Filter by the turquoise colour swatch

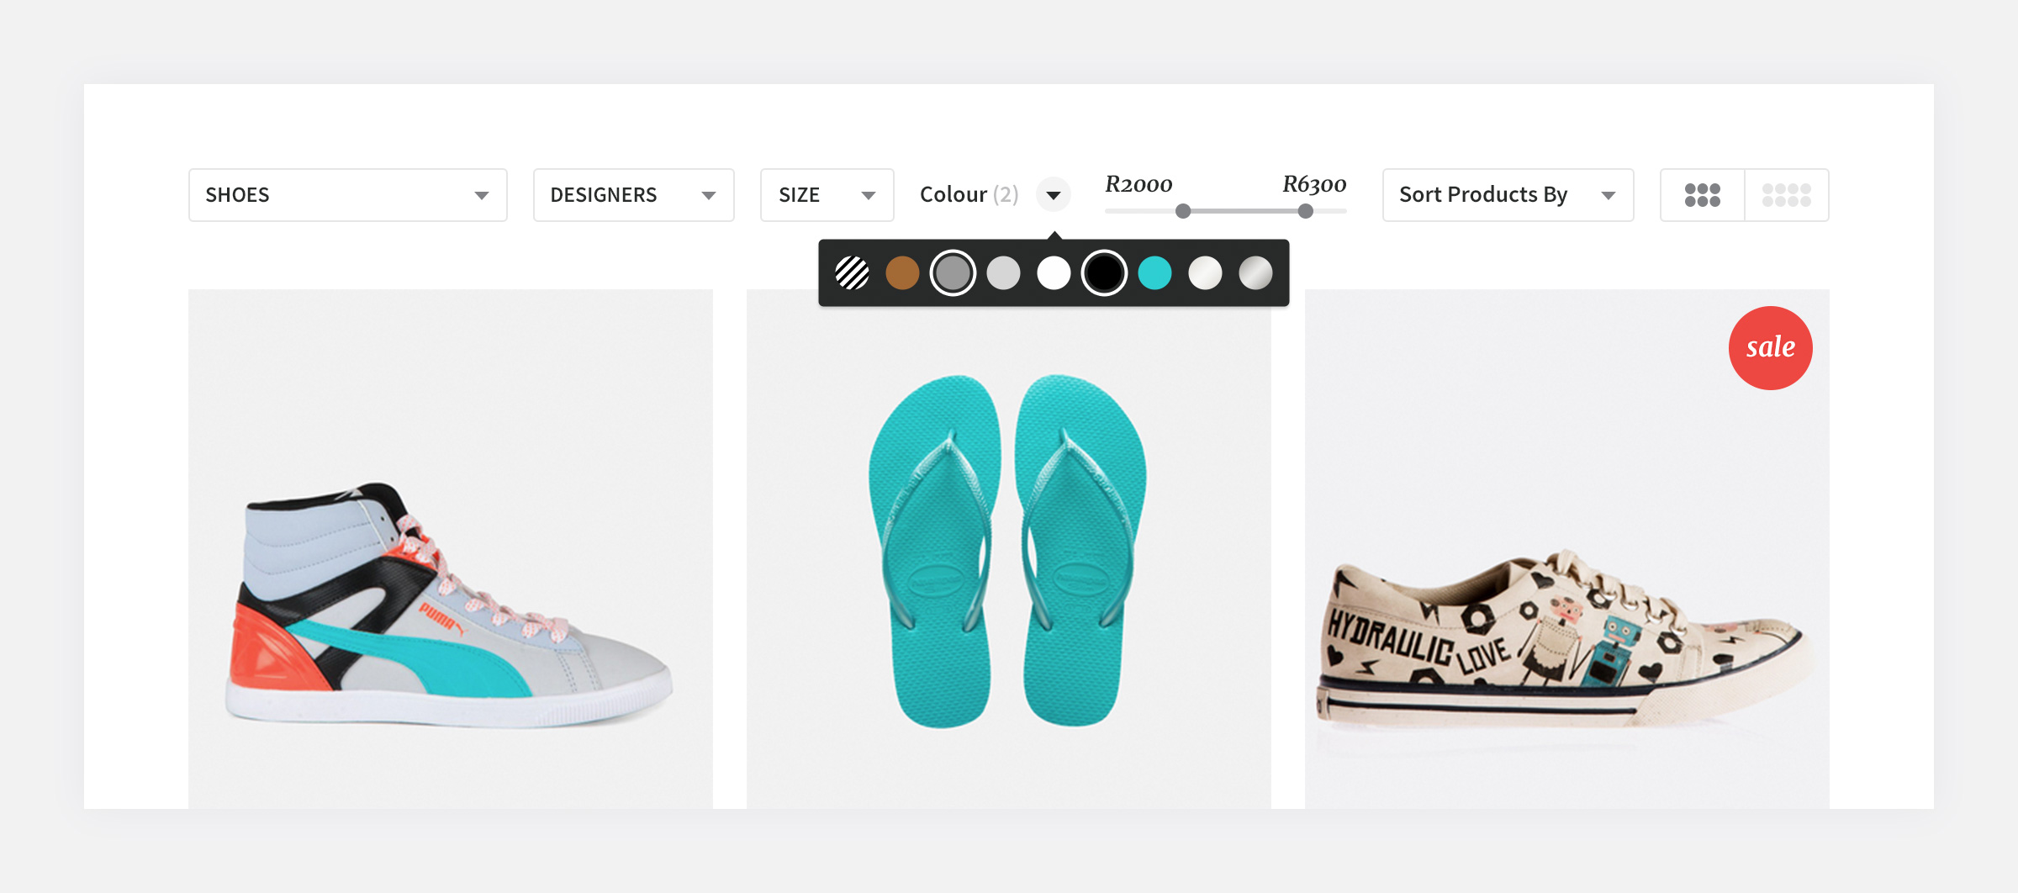coord(1154,273)
